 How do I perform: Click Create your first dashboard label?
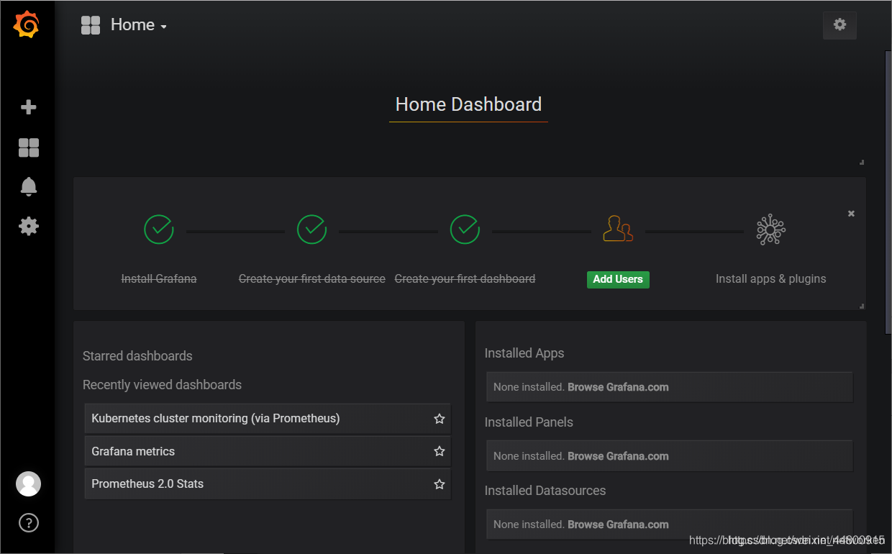(465, 279)
